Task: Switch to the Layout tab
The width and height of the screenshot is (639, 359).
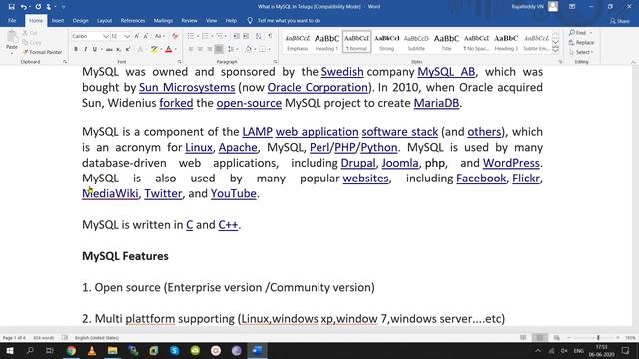Action: pyautogui.click(x=104, y=20)
